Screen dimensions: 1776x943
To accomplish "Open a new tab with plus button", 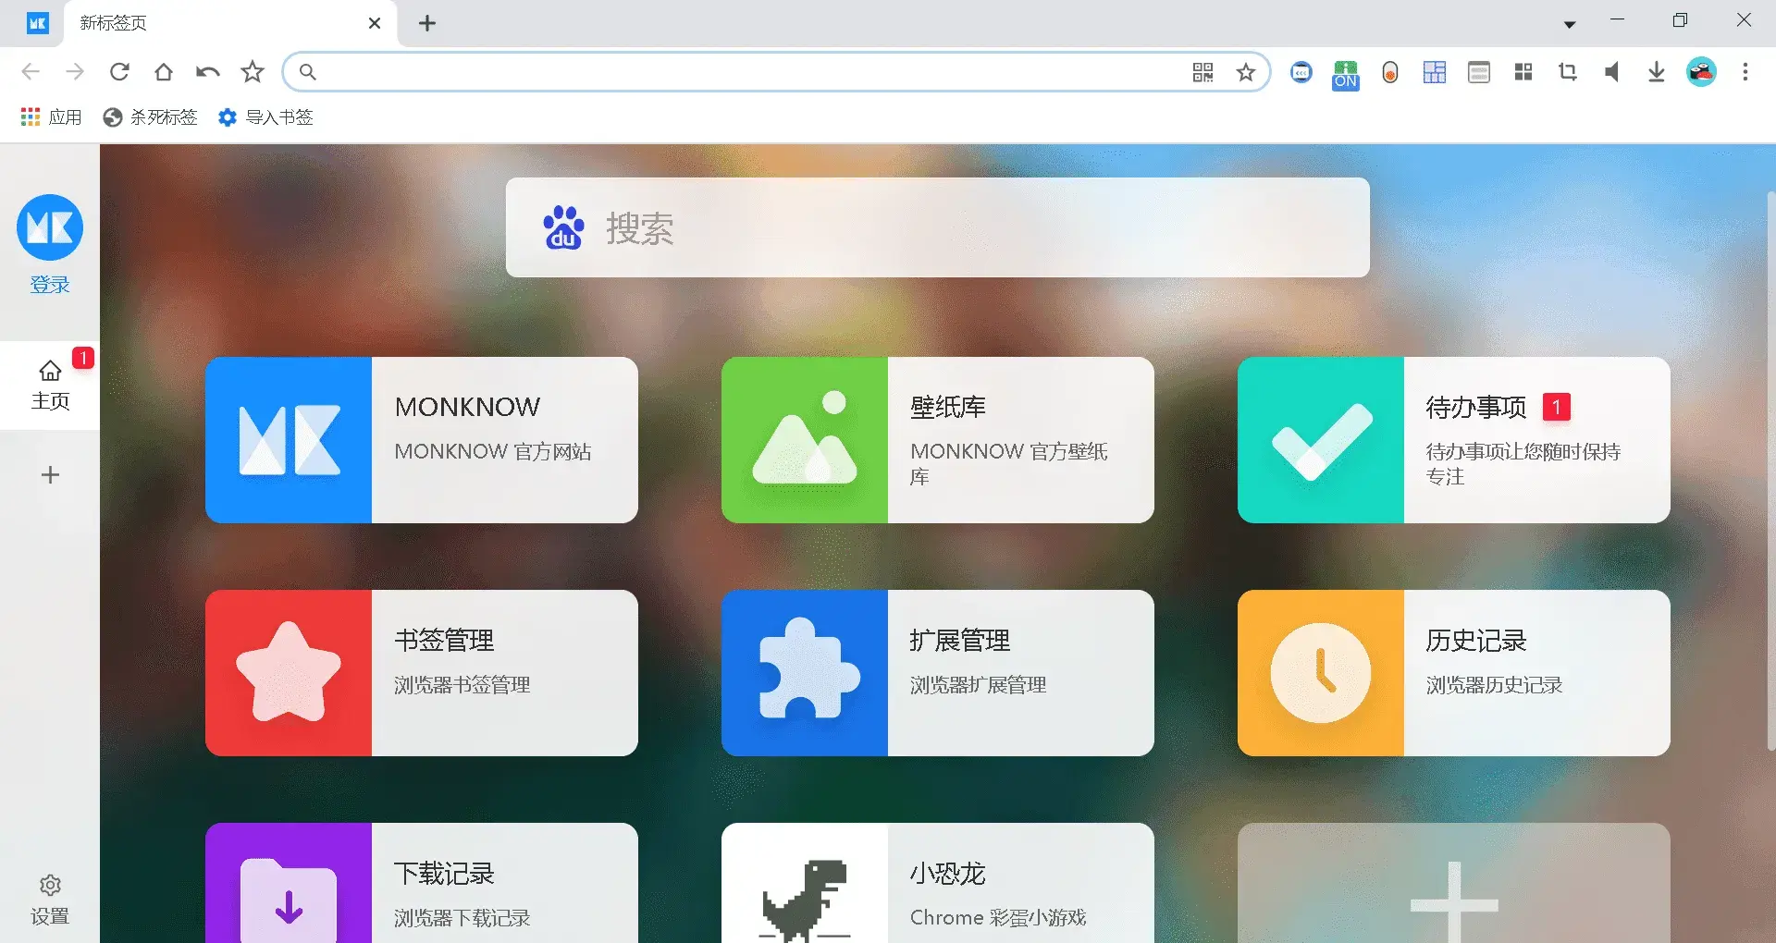I will [x=427, y=23].
